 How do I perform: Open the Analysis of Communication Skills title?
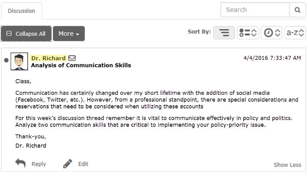[x=81, y=65]
